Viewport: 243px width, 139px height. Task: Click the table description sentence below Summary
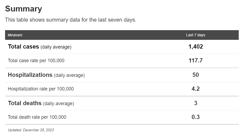point(70,20)
